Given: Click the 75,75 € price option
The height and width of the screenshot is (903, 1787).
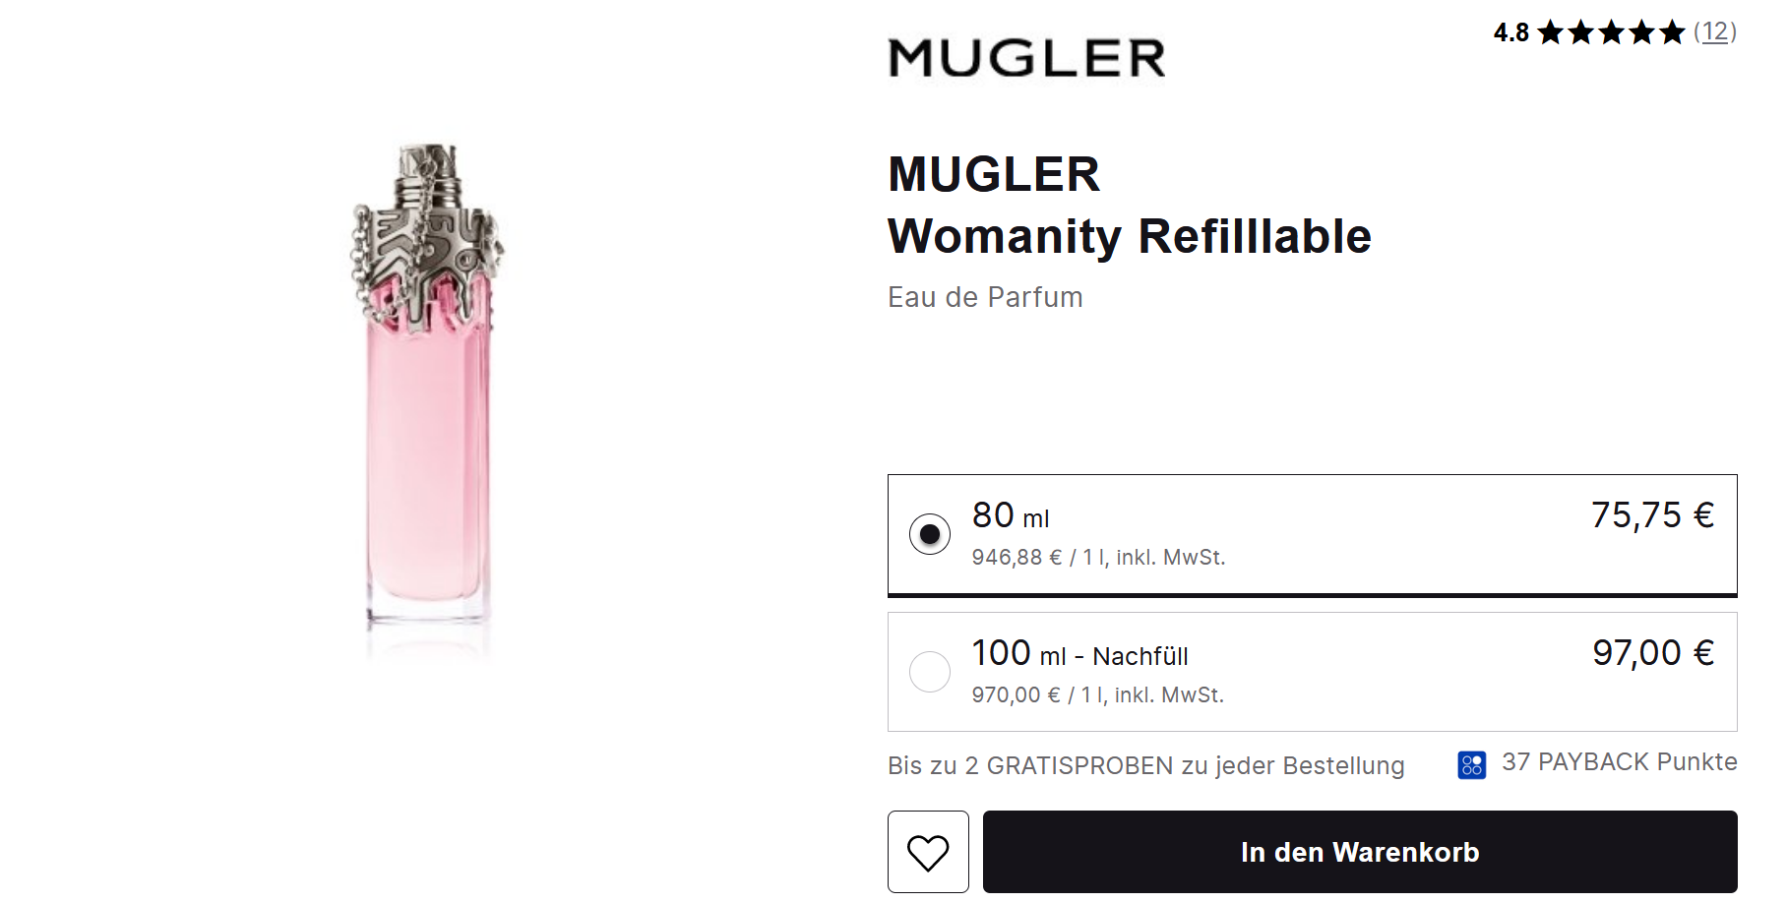Looking at the screenshot, I should [1652, 514].
